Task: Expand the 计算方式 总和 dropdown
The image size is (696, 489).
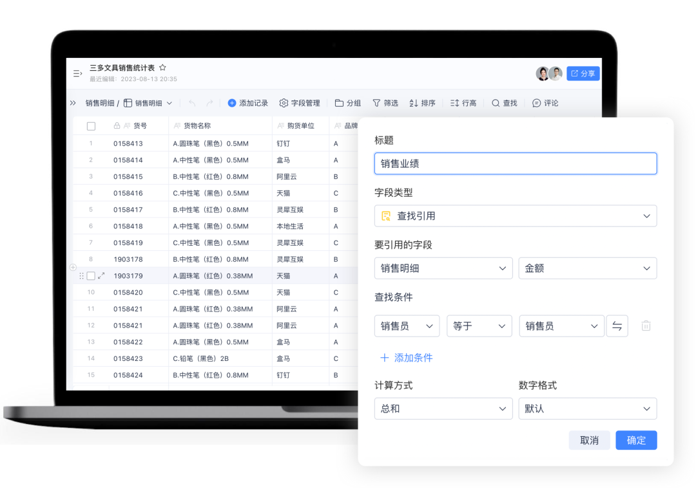Action: coord(443,409)
